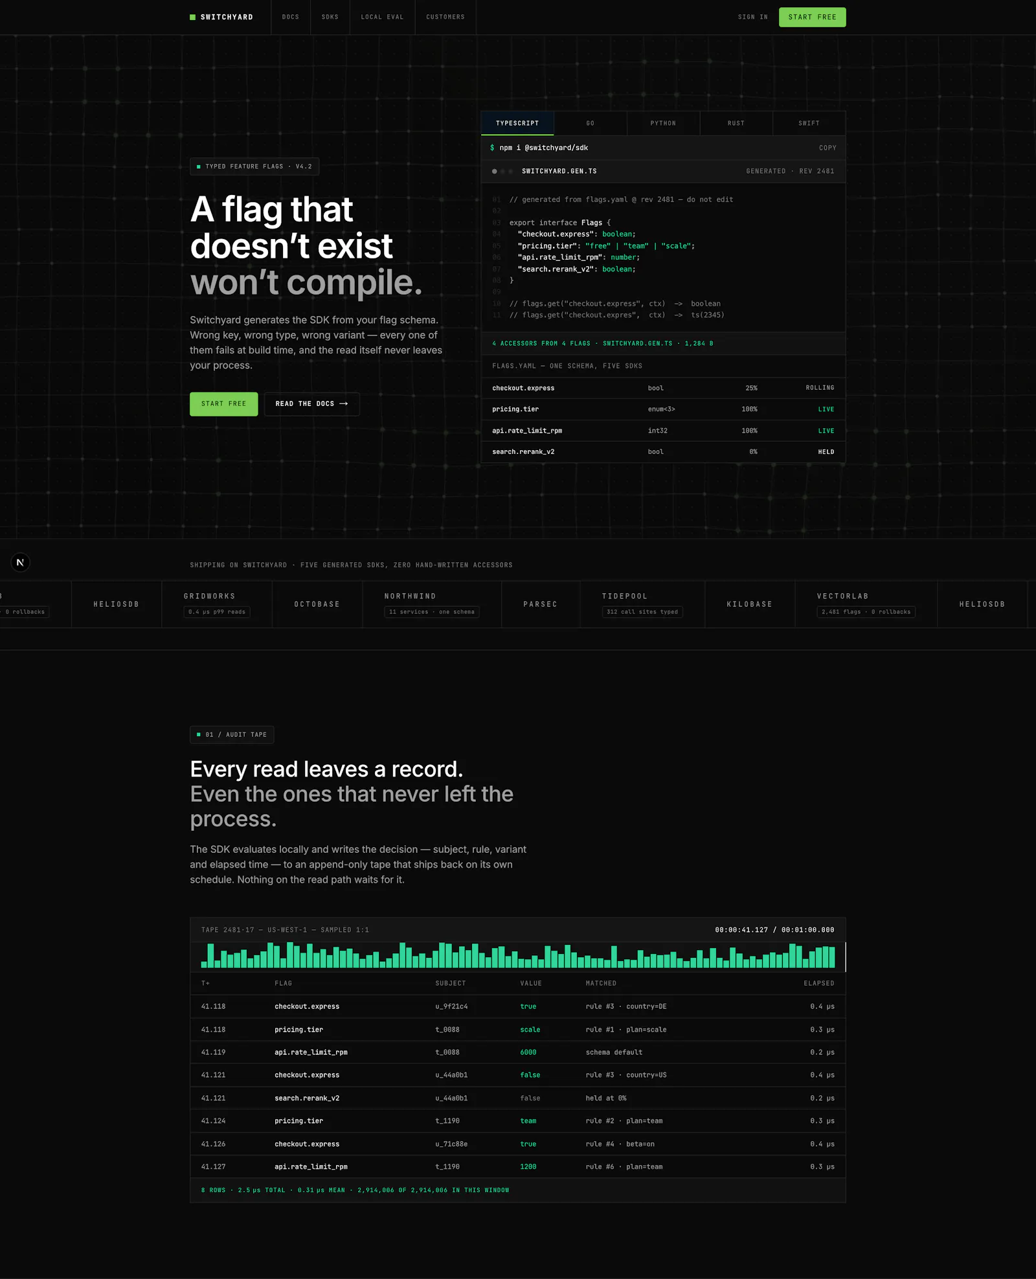1036x1279 pixels.
Task: Click the SWITCHYARD.GEN.TS file name
Action: (x=559, y=172)
